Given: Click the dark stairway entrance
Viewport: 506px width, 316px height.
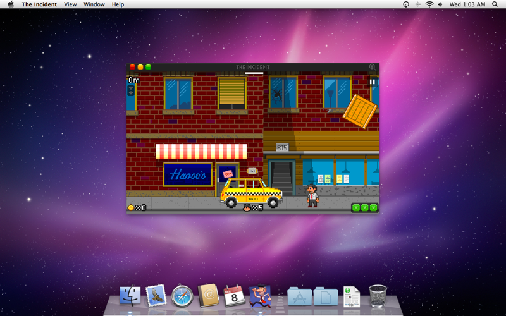Looking at the screenshot, I should 282,178.
